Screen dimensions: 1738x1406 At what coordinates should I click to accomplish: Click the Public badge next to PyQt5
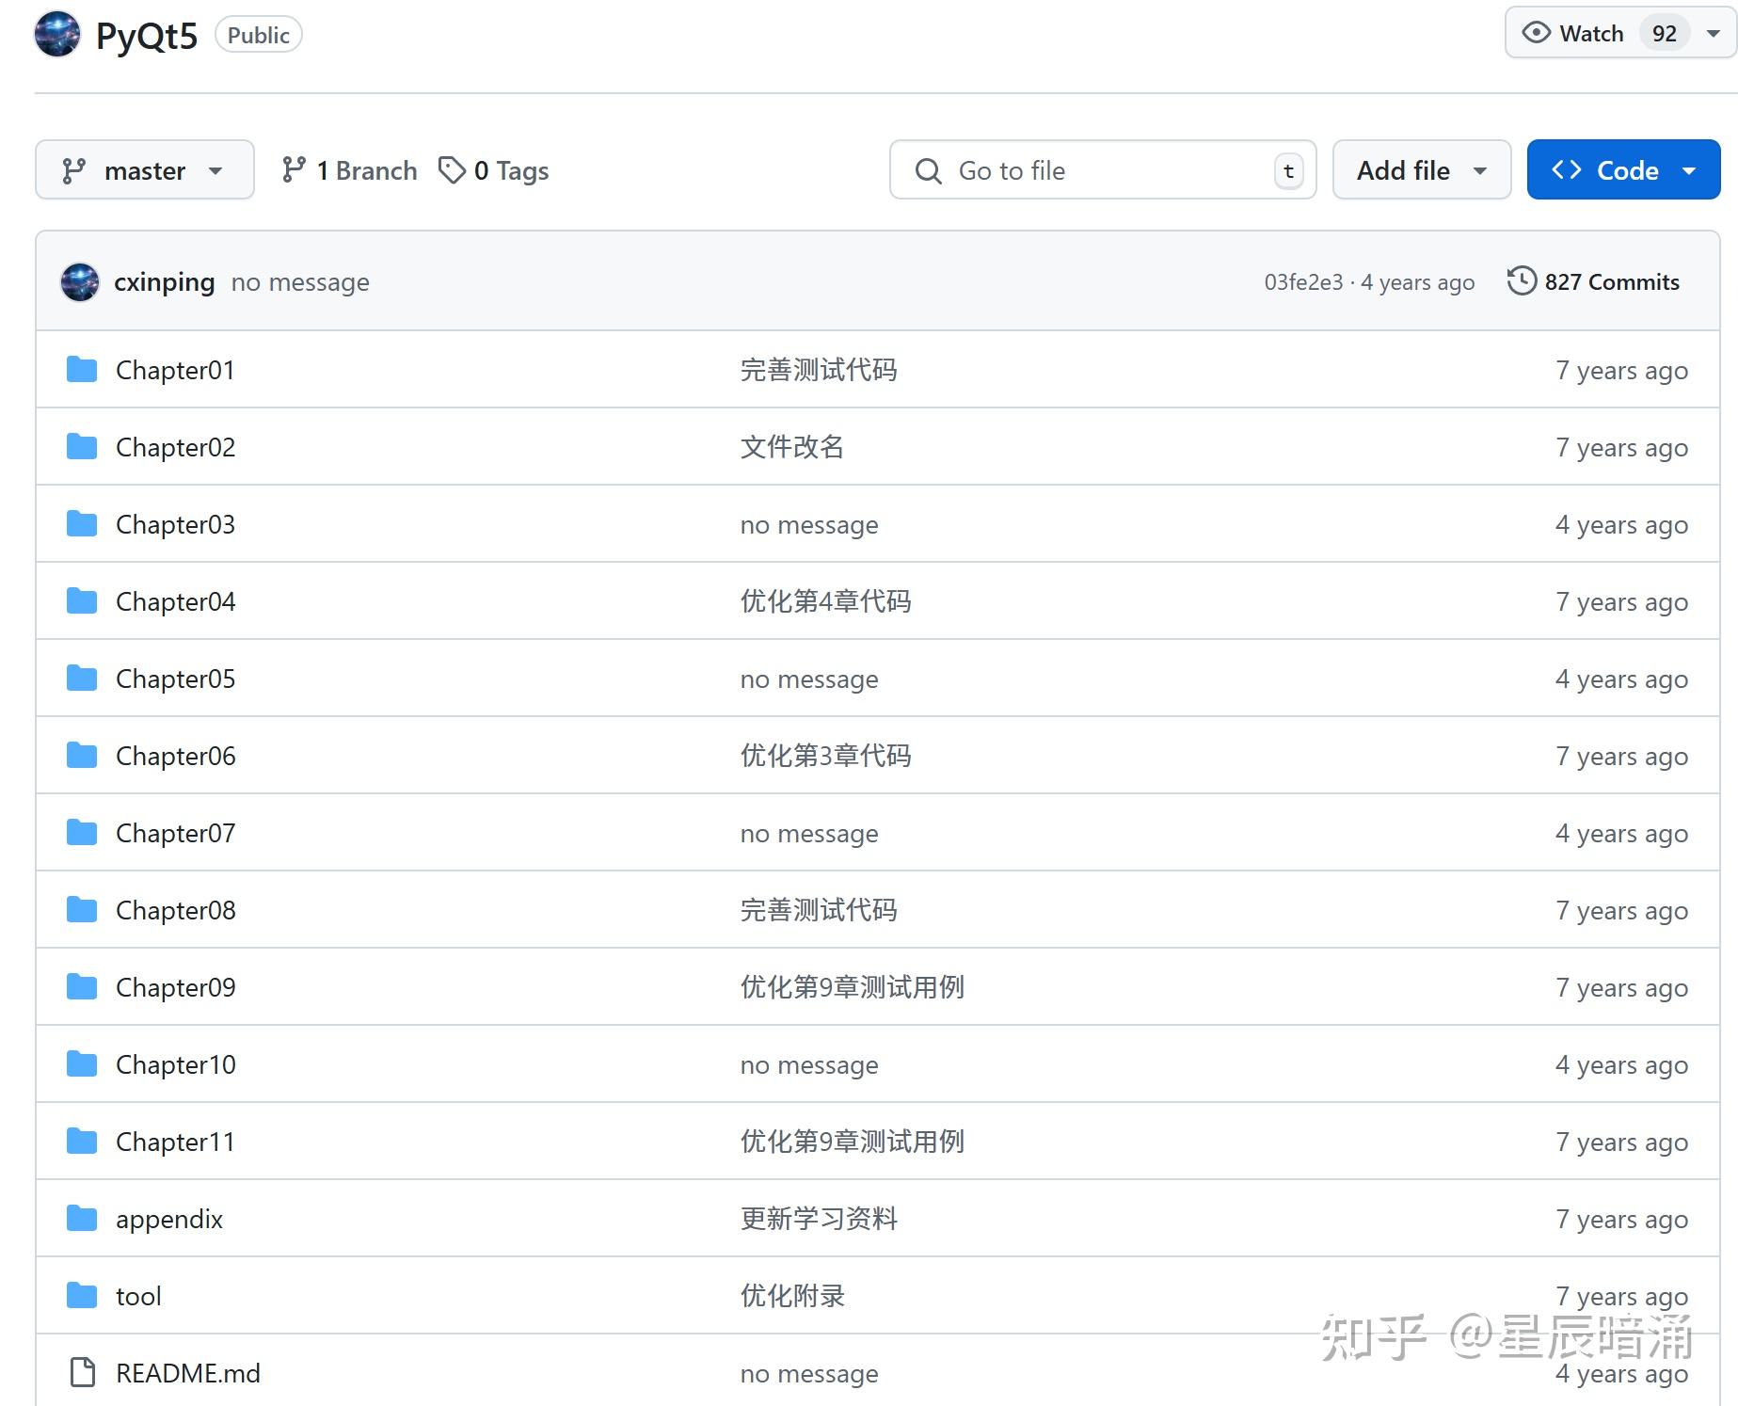point(258,34)
